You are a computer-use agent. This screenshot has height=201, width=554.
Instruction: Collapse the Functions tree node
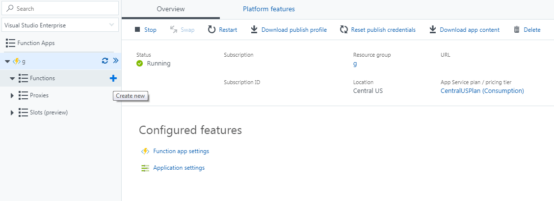[12, 78]
